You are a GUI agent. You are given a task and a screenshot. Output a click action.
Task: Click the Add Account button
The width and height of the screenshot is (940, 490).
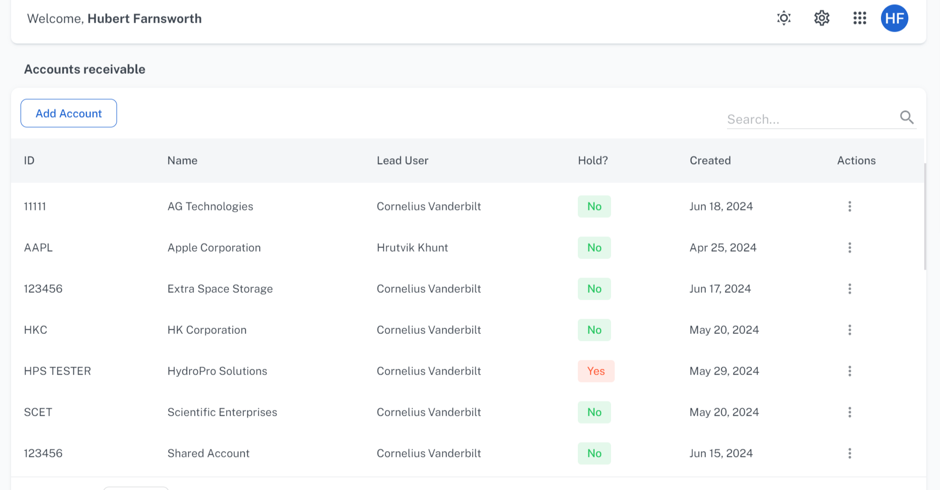69,113
